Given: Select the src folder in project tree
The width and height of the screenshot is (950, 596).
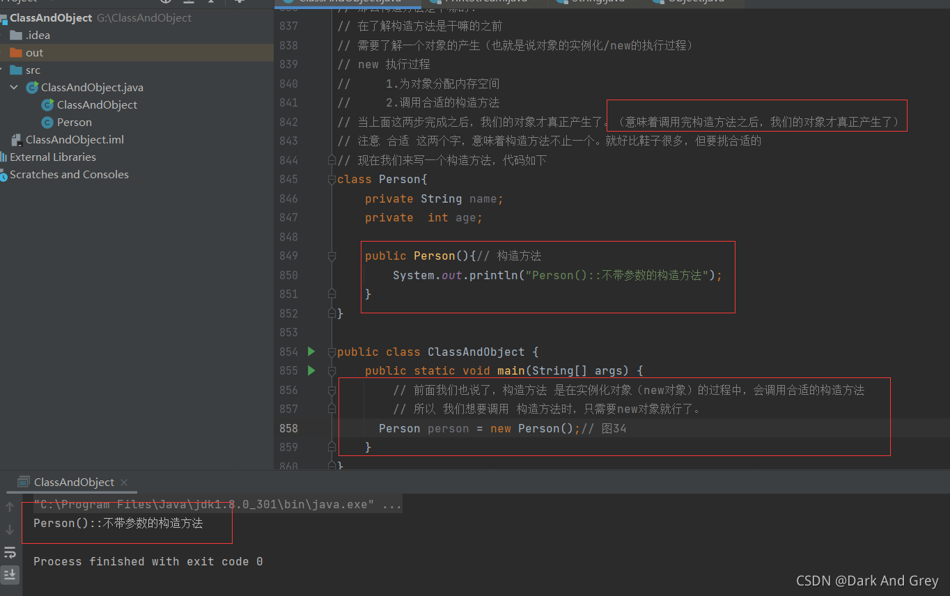Looking at the screenshot, I should 33,70.
